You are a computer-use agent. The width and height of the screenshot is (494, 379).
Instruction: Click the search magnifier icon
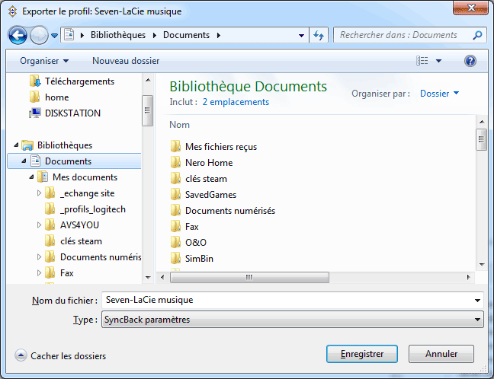click(477, 35)
